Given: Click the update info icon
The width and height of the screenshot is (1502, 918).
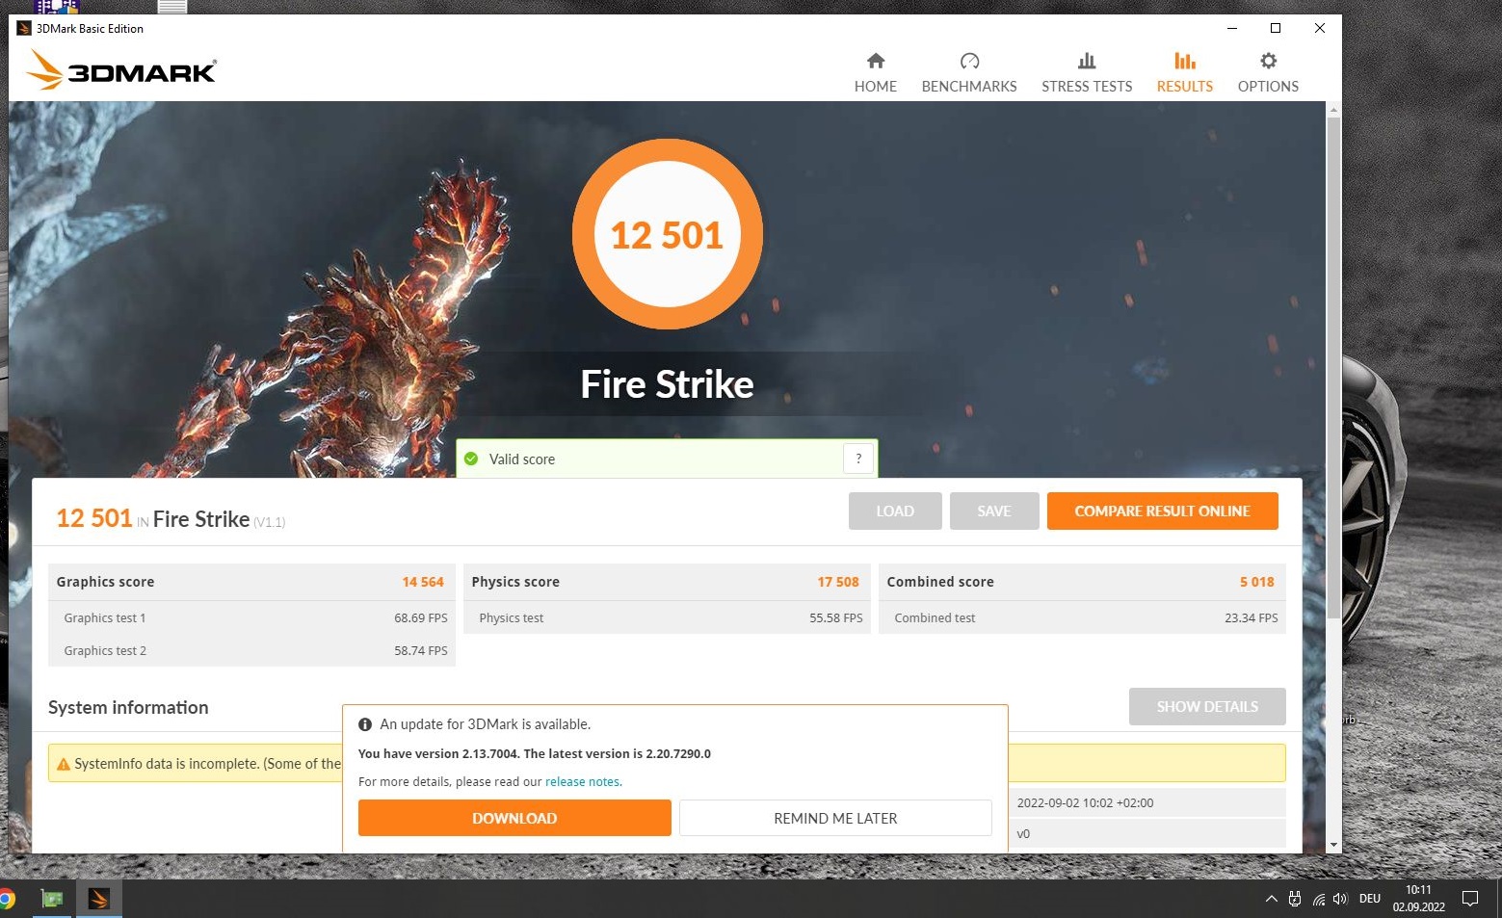Looking at the screenshot, I should 365,724.
